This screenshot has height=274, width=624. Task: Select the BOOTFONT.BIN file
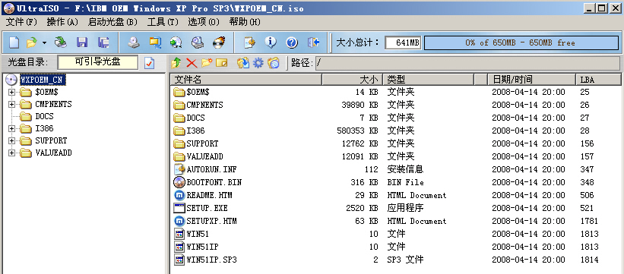(x=214, y=182)
